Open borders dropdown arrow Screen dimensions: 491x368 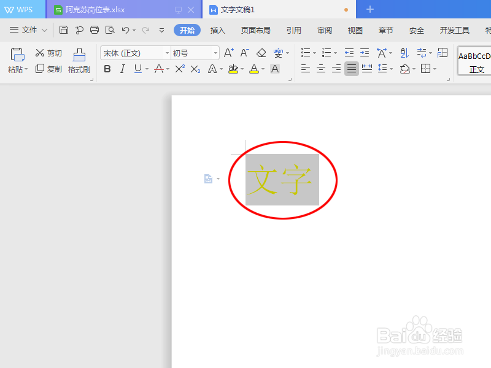[435, 69]
